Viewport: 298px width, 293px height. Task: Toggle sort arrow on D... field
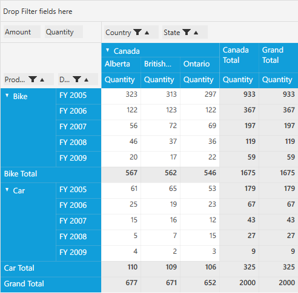(86, 80)
